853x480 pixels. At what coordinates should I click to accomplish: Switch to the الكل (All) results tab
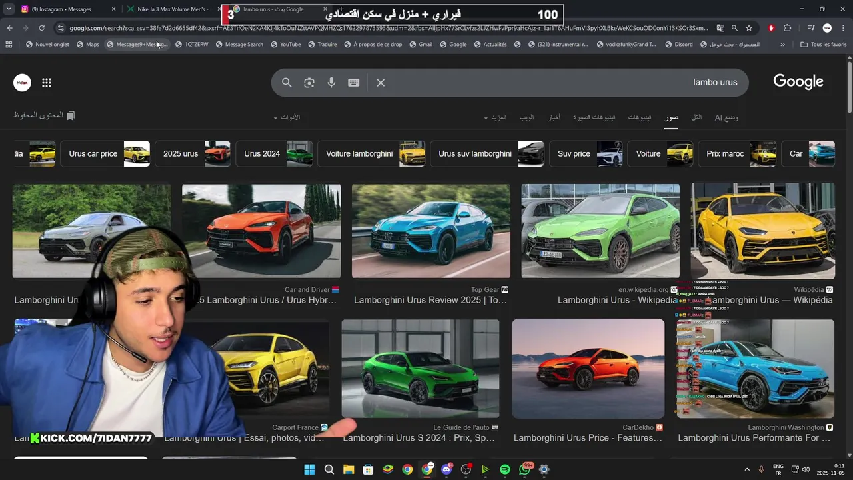pos(696,117)
